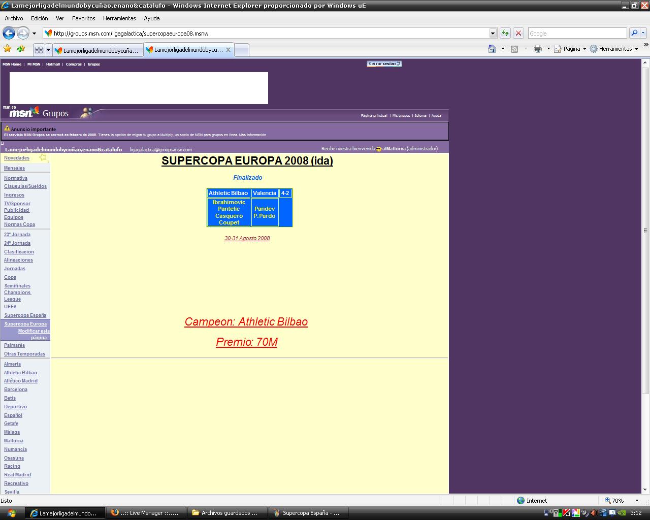Switch to the Live Manager taskbar window

pyautogui.click(x=146, y=513)
